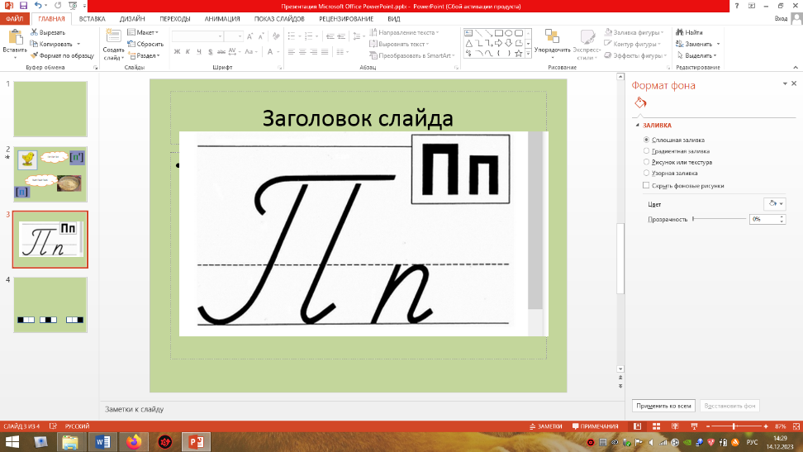Screen dimensions: 803x452
Task: Click the Transparency (Прозрачность) slider
Action: (719, 219)
